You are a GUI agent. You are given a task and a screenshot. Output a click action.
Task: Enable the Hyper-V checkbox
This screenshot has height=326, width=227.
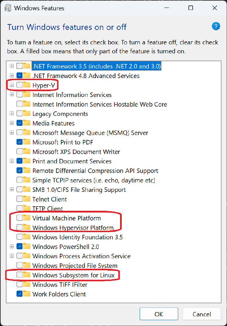20,85
